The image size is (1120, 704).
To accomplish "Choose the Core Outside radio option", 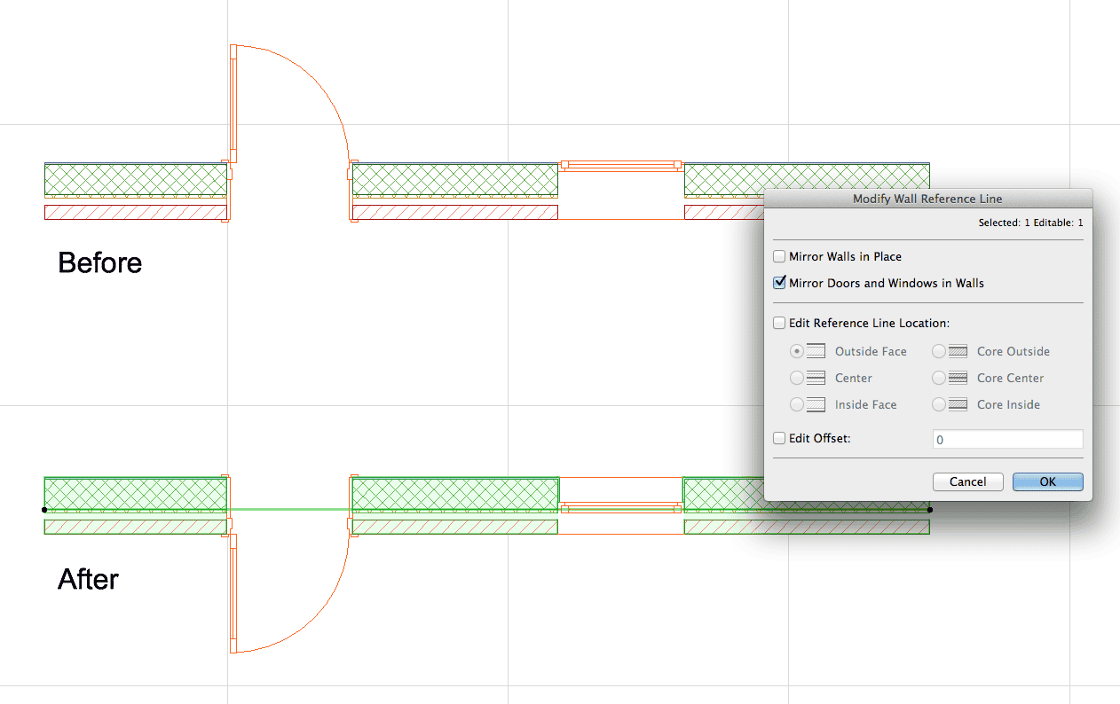I will [x=939, y=351].
